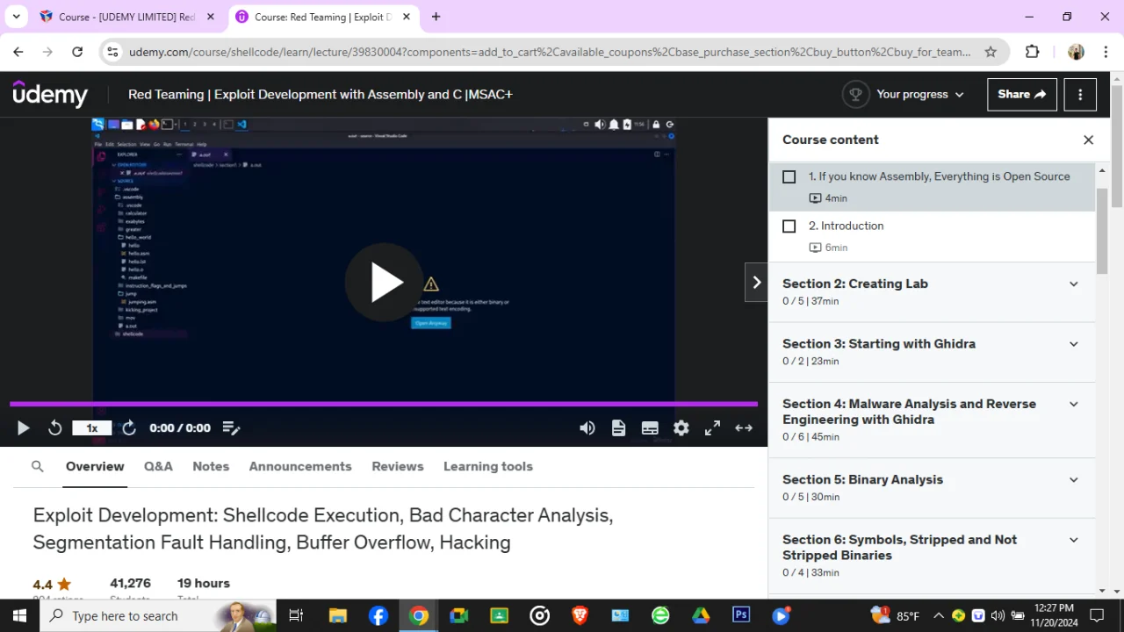The image size is (1124, 632).
Task: Enter fullscreen mode
Action: coord(712,428)
